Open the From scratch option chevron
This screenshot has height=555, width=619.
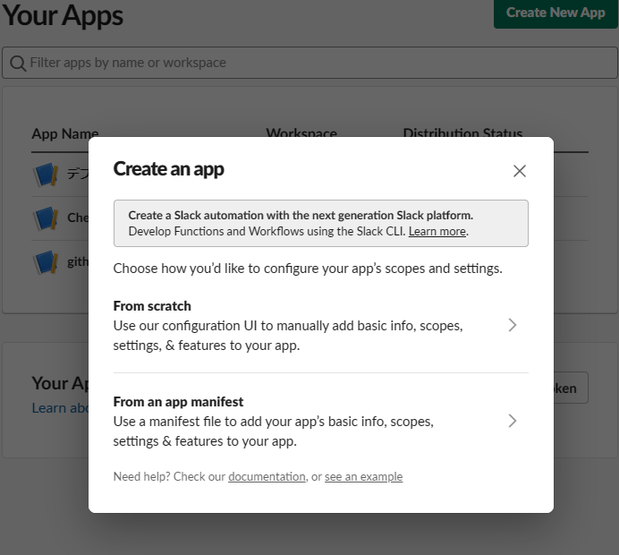click(512, 325)
